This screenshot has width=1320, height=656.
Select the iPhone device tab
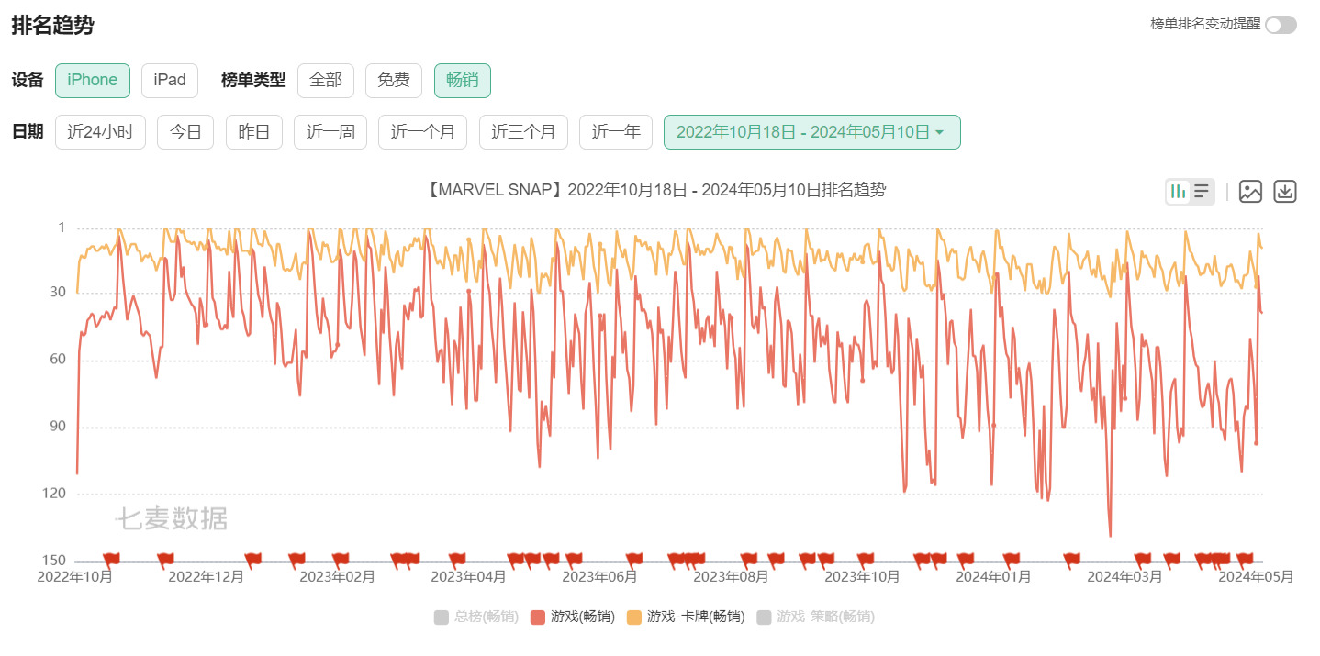point(93,81)
